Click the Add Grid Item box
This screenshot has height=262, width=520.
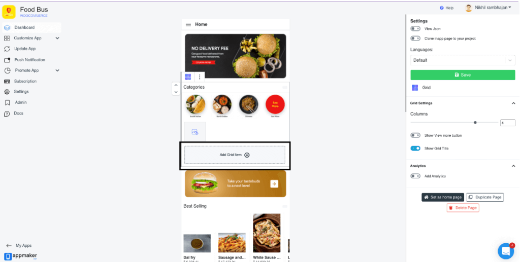[235, 155]
